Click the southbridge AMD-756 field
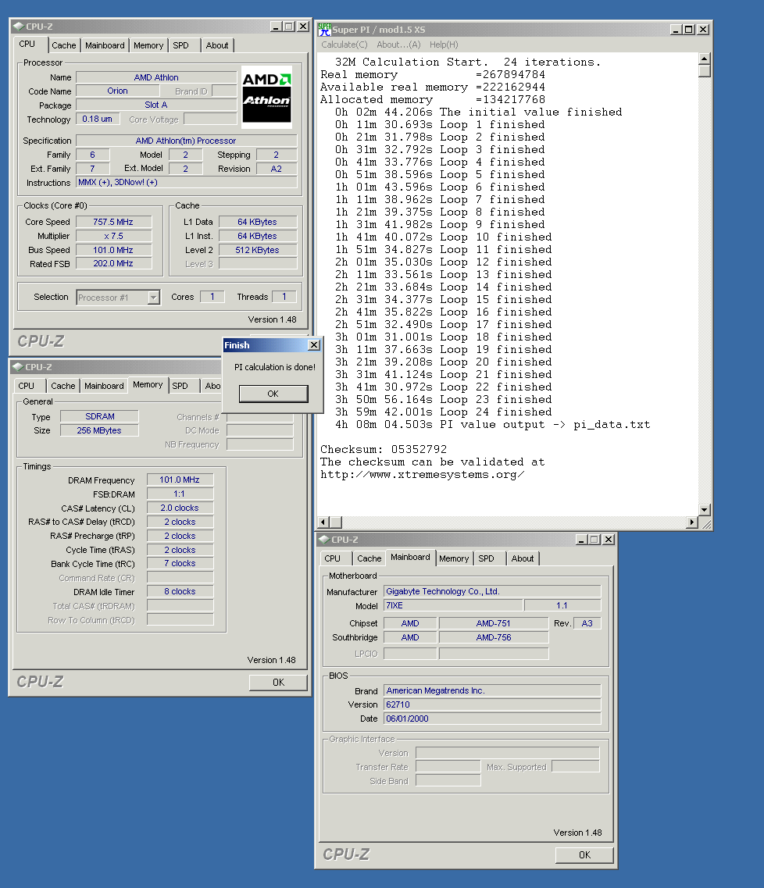Screen dimensions: 764x888 493,637
